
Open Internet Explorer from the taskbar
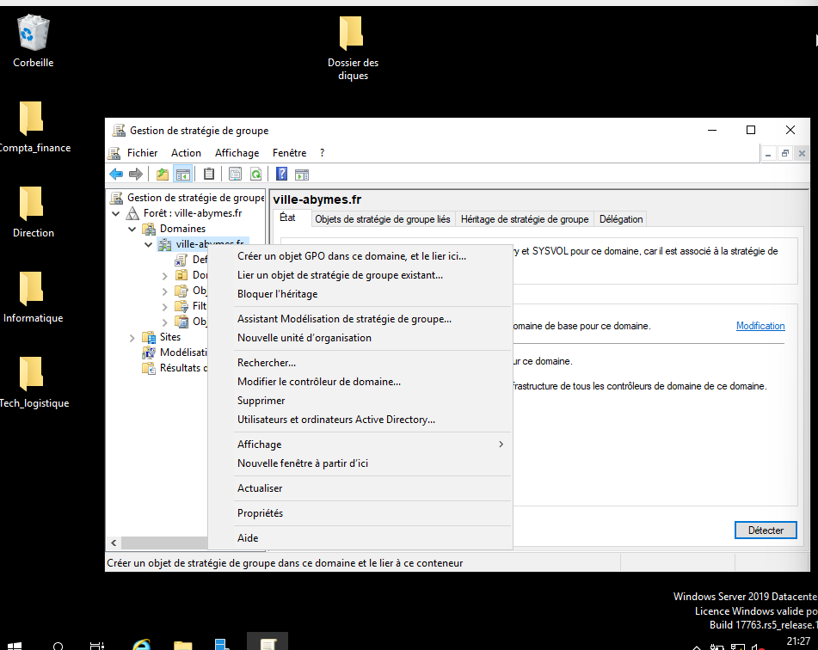click(142, 643)
